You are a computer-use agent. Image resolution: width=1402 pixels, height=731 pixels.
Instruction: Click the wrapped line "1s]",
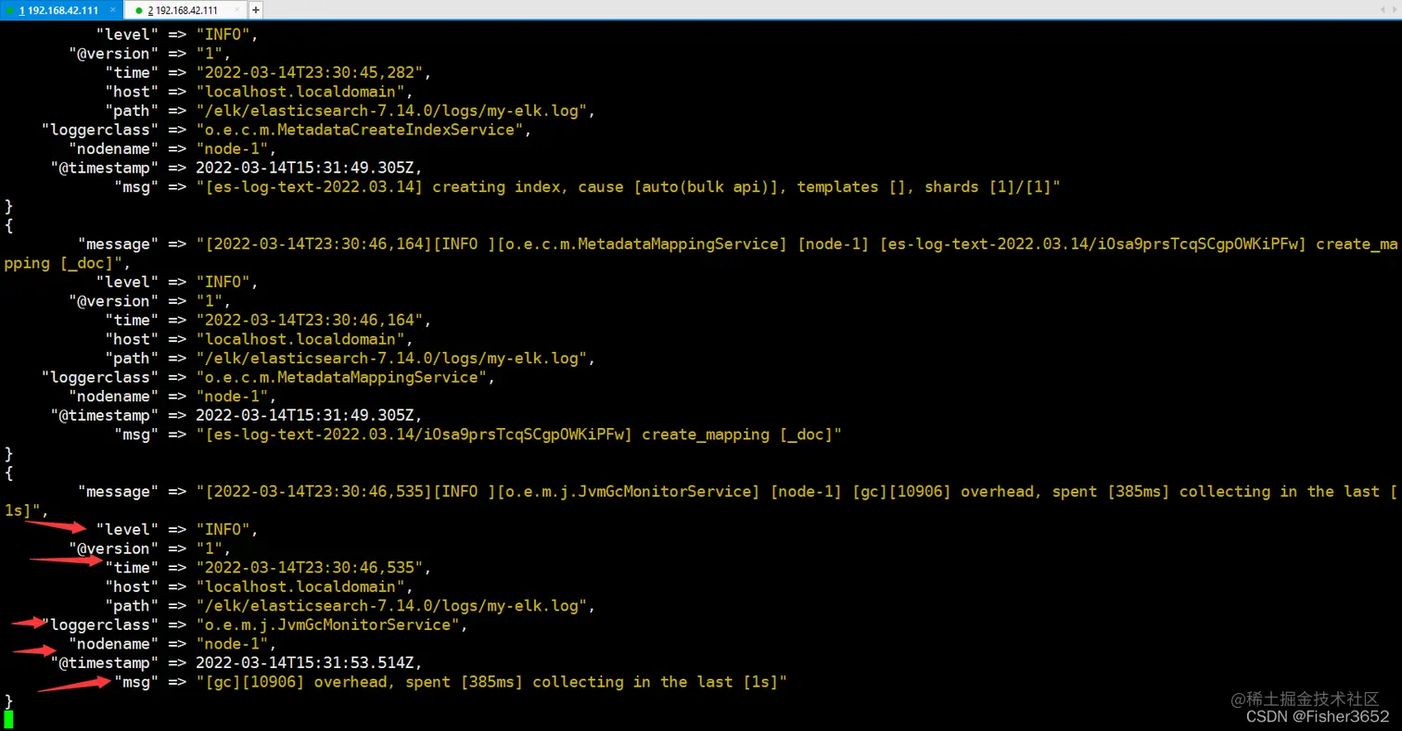[27, 510]
